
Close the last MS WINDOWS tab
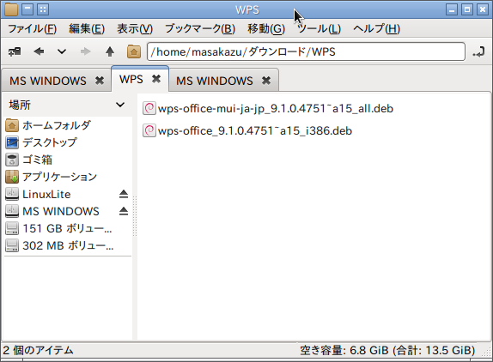click(266, 81)
